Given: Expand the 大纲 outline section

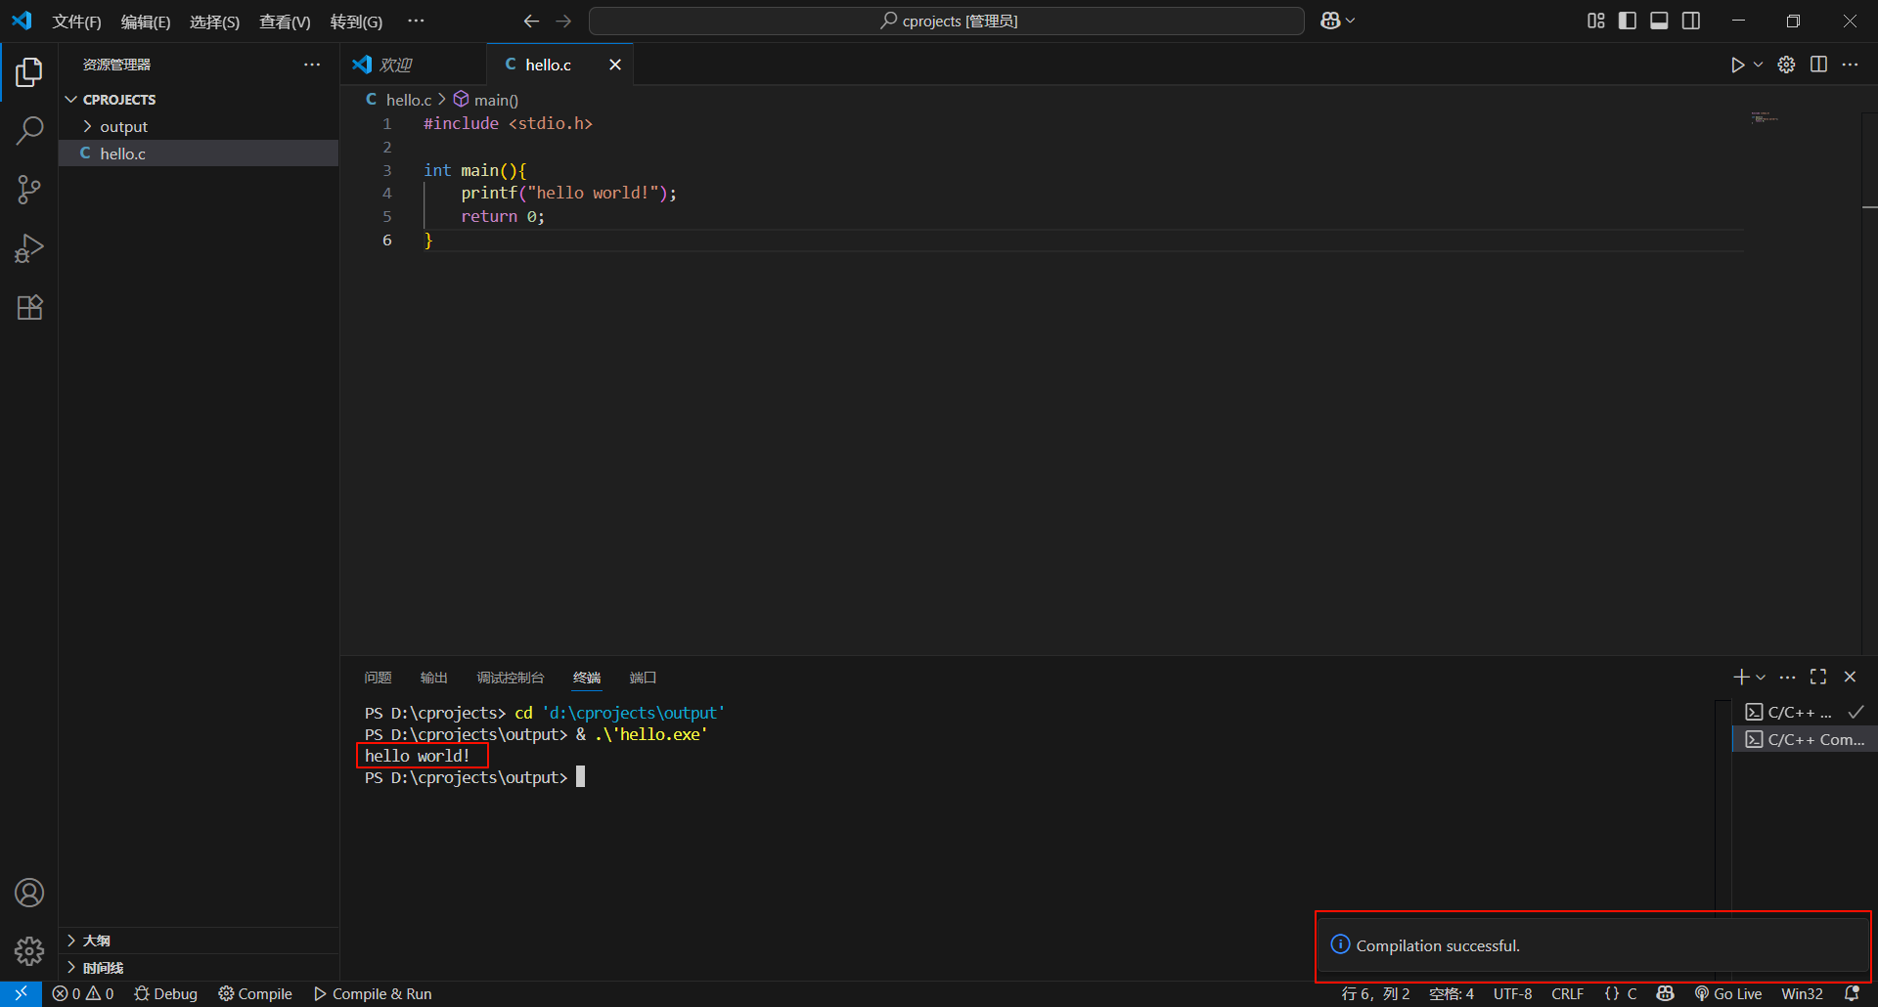Looking at the screenshot, I should (96, 941).
